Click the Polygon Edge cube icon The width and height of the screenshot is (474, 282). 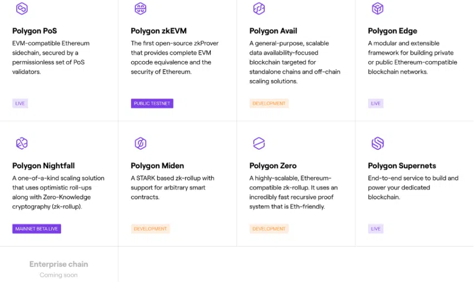click(x=378, y=8)
